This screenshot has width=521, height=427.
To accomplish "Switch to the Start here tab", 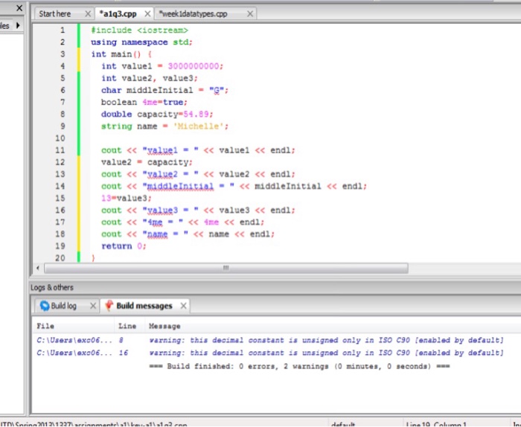I will click(55, 14).
